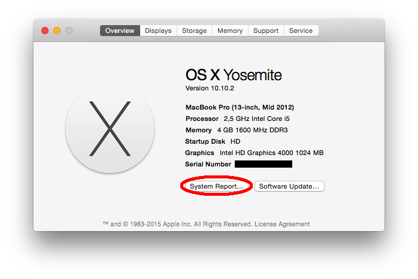Click the Processor 2,5 GHz Intel Core i5 line

tap(237, 119)
